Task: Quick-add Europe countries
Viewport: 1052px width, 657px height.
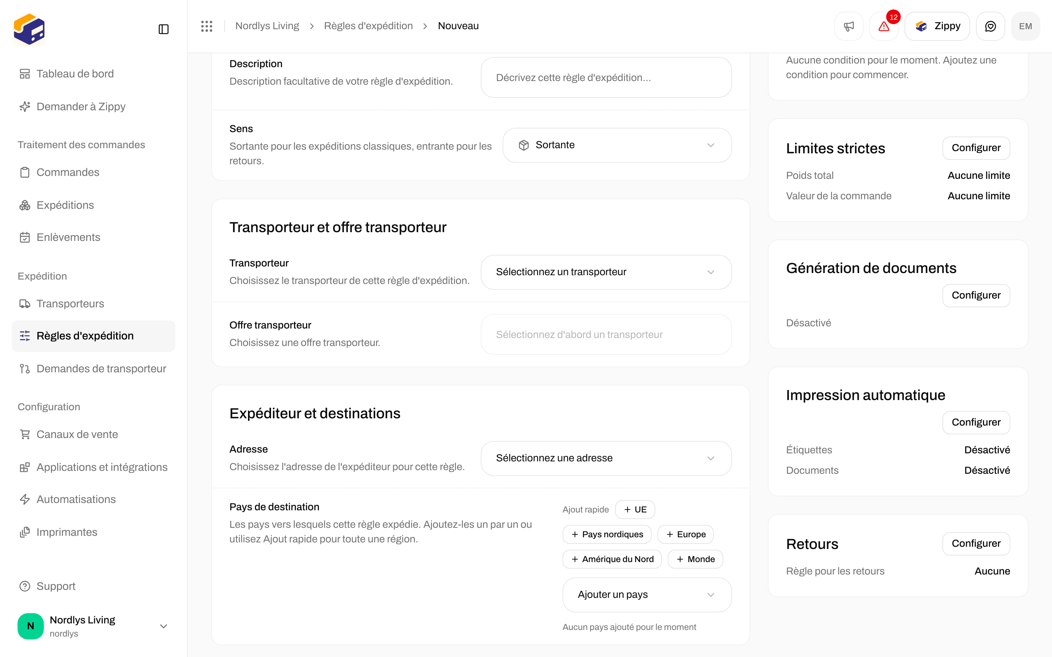Action: (x=686, y=534)
